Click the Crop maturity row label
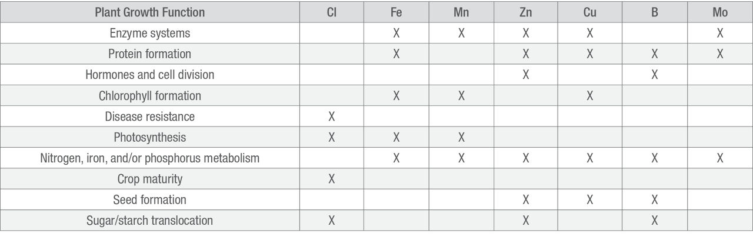 coord(149,179)
